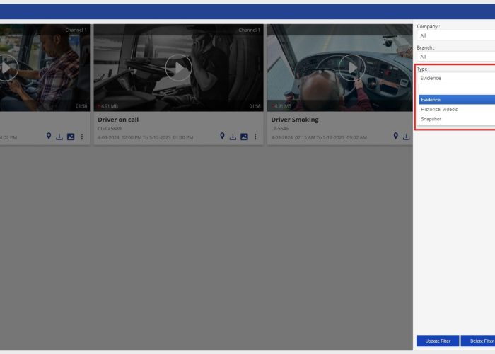This screenshot has width=495, height=354.
Task: Play the Driver on call video
Action: 178,67
